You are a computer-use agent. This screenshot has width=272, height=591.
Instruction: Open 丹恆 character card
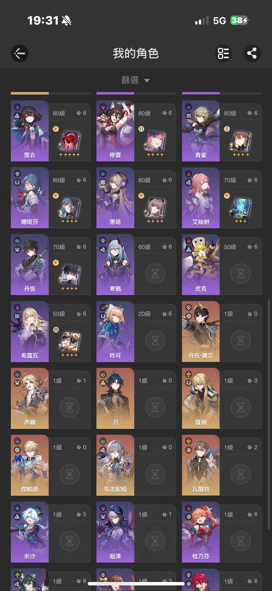coord(51,265)
